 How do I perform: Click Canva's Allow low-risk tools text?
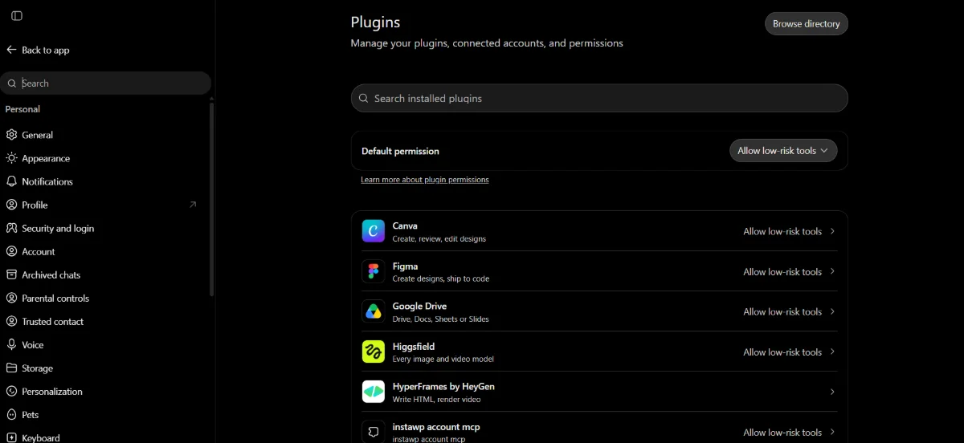pos(782,231)
